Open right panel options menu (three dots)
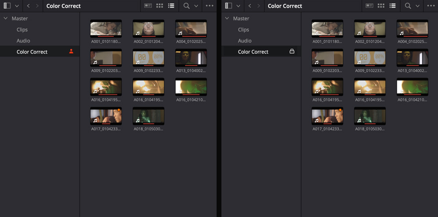 pos(431,6)
